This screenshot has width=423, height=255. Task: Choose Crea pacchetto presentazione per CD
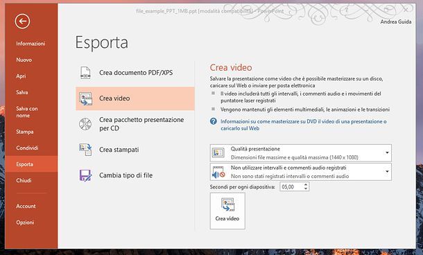coord(141,124)
